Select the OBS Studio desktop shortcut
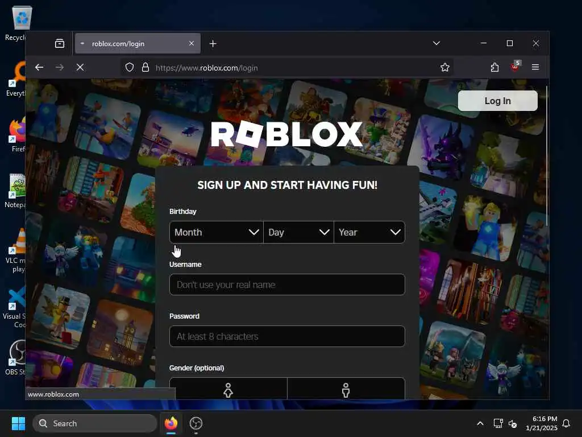 click(x=15, y=357)
